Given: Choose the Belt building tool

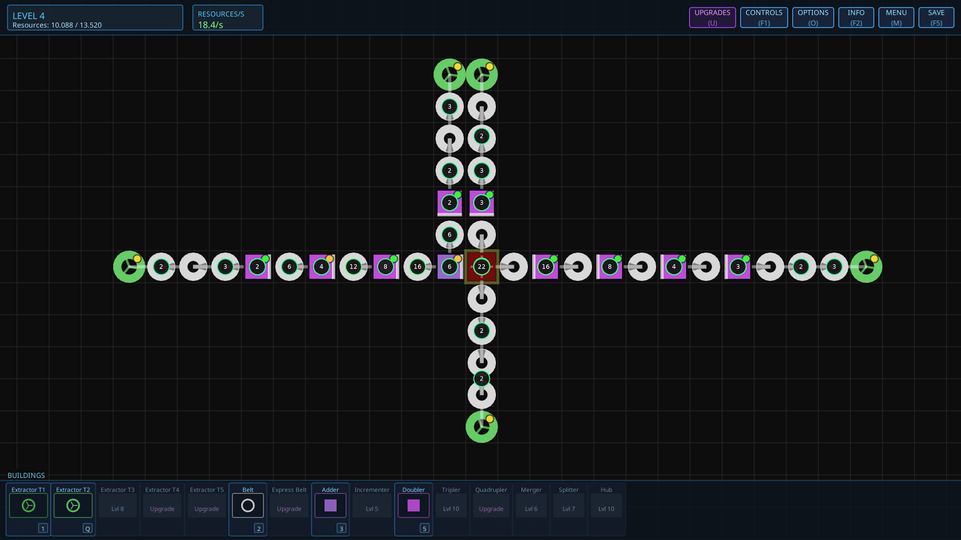Looking at the screenshot, I should click(x=248, y=505).
